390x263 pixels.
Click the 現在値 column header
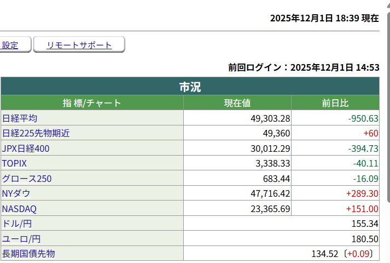pyautogui.click(x=237, y=103)
